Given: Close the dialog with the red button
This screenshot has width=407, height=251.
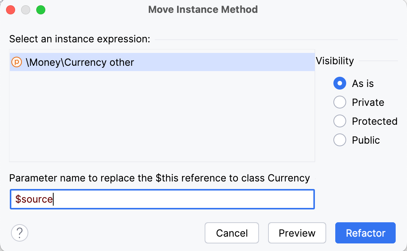Looking at the screenshot, I should [x=11, y=9].
